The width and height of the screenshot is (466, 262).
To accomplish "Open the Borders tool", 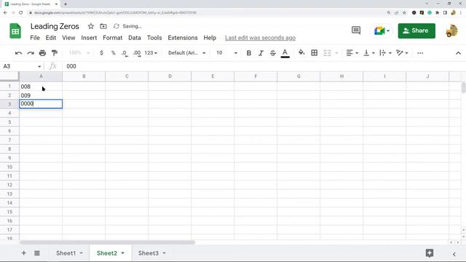I will pos(314,53).
